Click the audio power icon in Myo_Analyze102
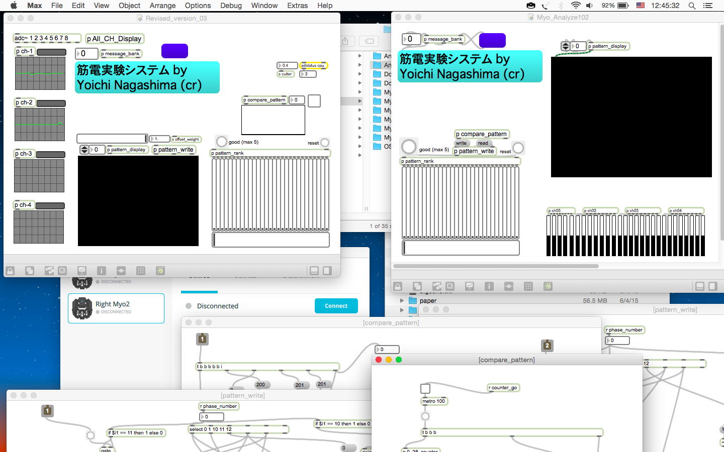 pyautogui.click(x=548, y=286)
